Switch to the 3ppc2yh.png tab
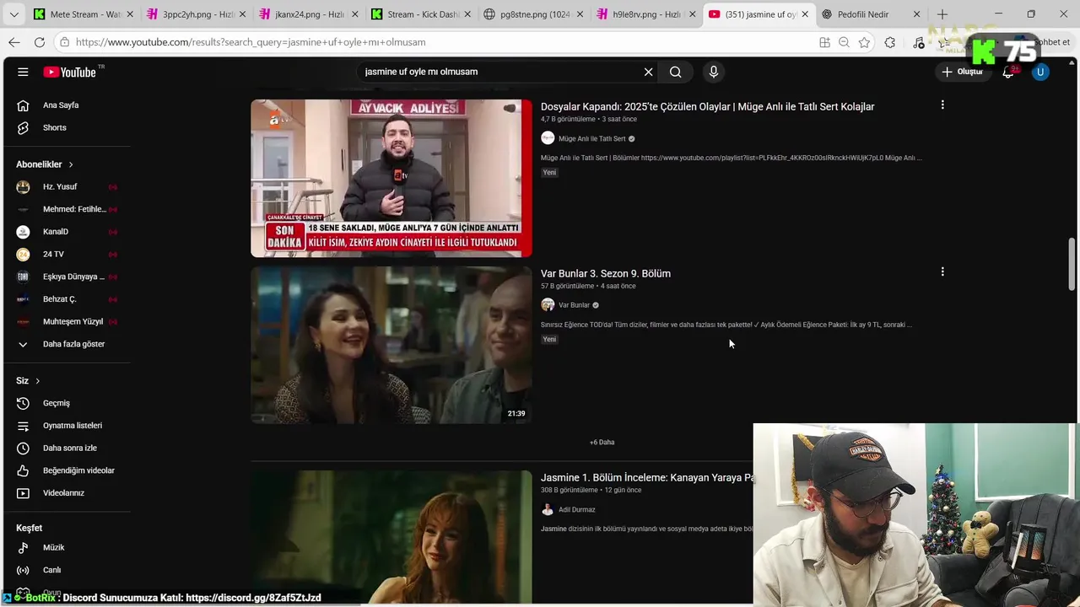1080x607 pixels. pyautogui.click(x=195, y=14)
